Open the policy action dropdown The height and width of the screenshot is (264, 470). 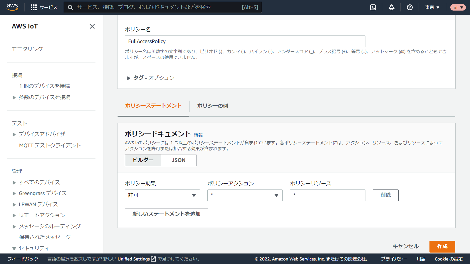(x=245, y=195)
